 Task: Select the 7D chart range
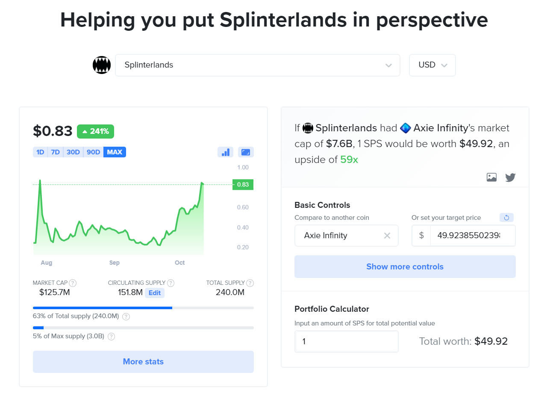55,152
